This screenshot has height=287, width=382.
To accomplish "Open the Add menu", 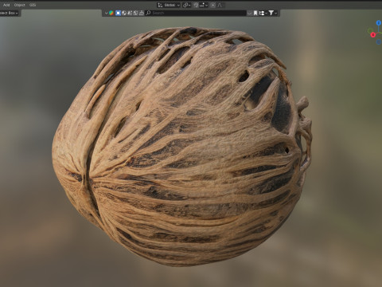I will [6, 5].
